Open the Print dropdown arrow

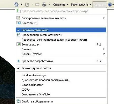pos(49,4)
